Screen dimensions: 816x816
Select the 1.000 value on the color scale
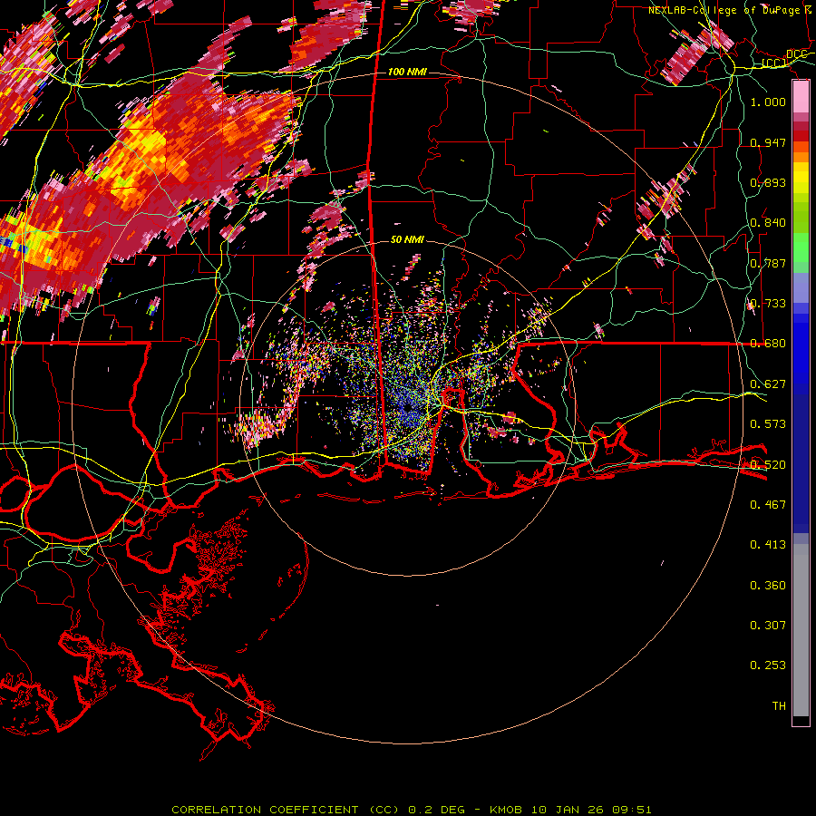(x=768, y=102)
